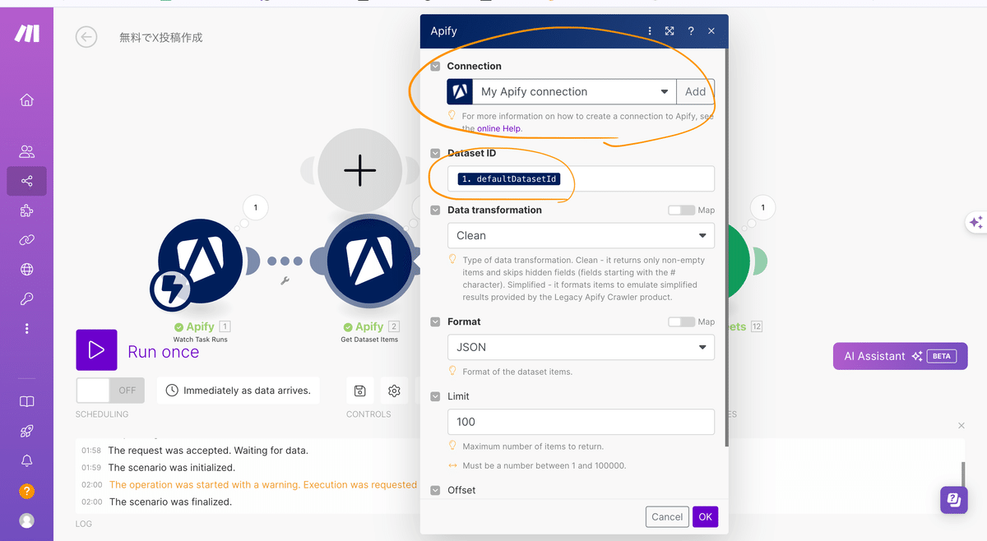Open scenario settings gear icon
Viewport: 987px width, 541px height.
pyautogui.click(x=394, y=391)
